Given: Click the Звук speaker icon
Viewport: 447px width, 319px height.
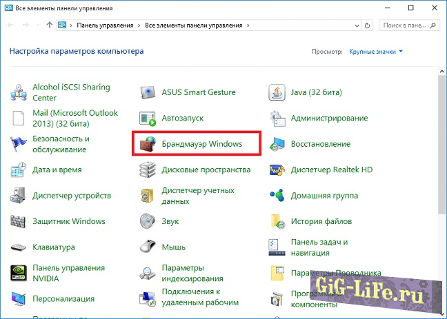Looking at the screenshot, I should tap(148, 221).
